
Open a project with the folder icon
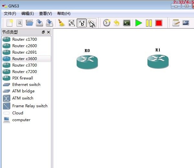pyautogui.click(x=29, y=23)
